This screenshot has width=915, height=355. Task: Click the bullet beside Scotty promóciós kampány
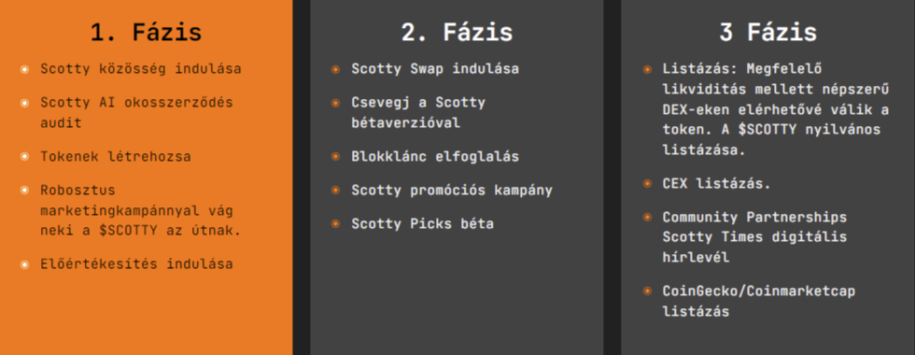[335, 191]
